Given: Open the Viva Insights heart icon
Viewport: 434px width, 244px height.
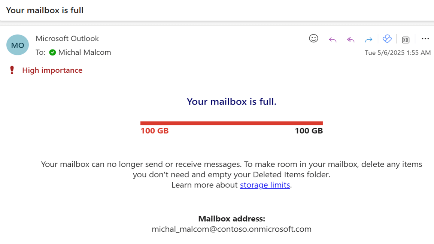Looking at the screenshot, I should 387,39.
